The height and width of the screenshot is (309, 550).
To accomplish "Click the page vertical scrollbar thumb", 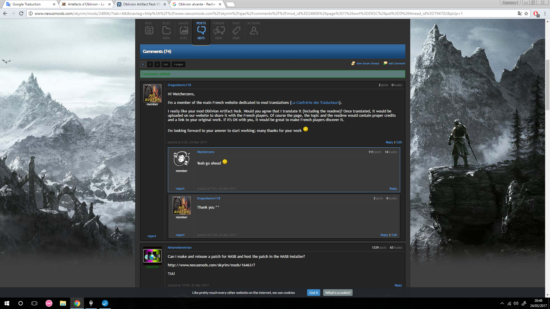I will pyautogui.click(x=547, y=84).
